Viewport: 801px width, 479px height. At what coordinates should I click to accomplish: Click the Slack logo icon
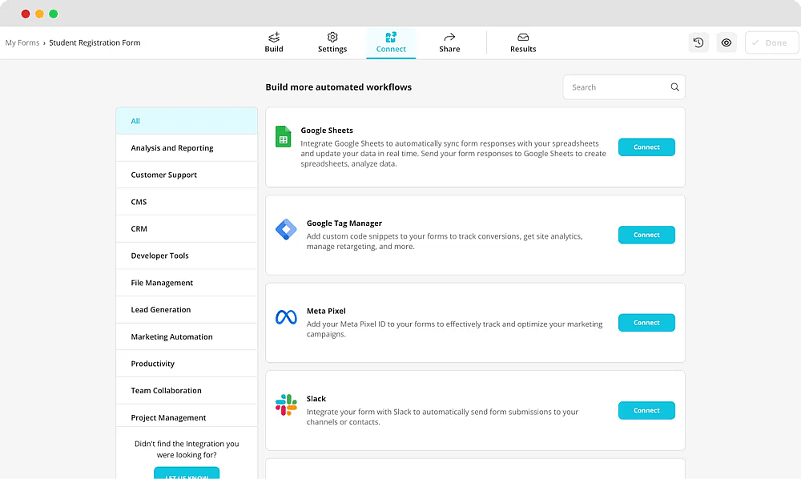(286, 405)
